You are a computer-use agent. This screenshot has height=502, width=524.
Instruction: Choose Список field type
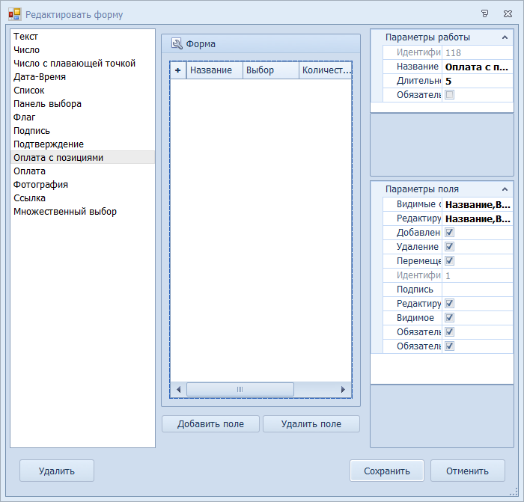(x=82, y=91)
